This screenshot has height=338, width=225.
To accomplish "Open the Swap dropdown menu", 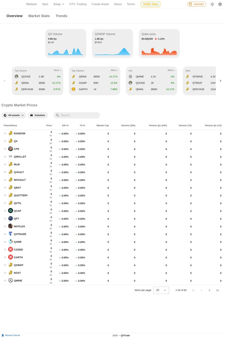I will pyautogui.click(x=58, y=4).
